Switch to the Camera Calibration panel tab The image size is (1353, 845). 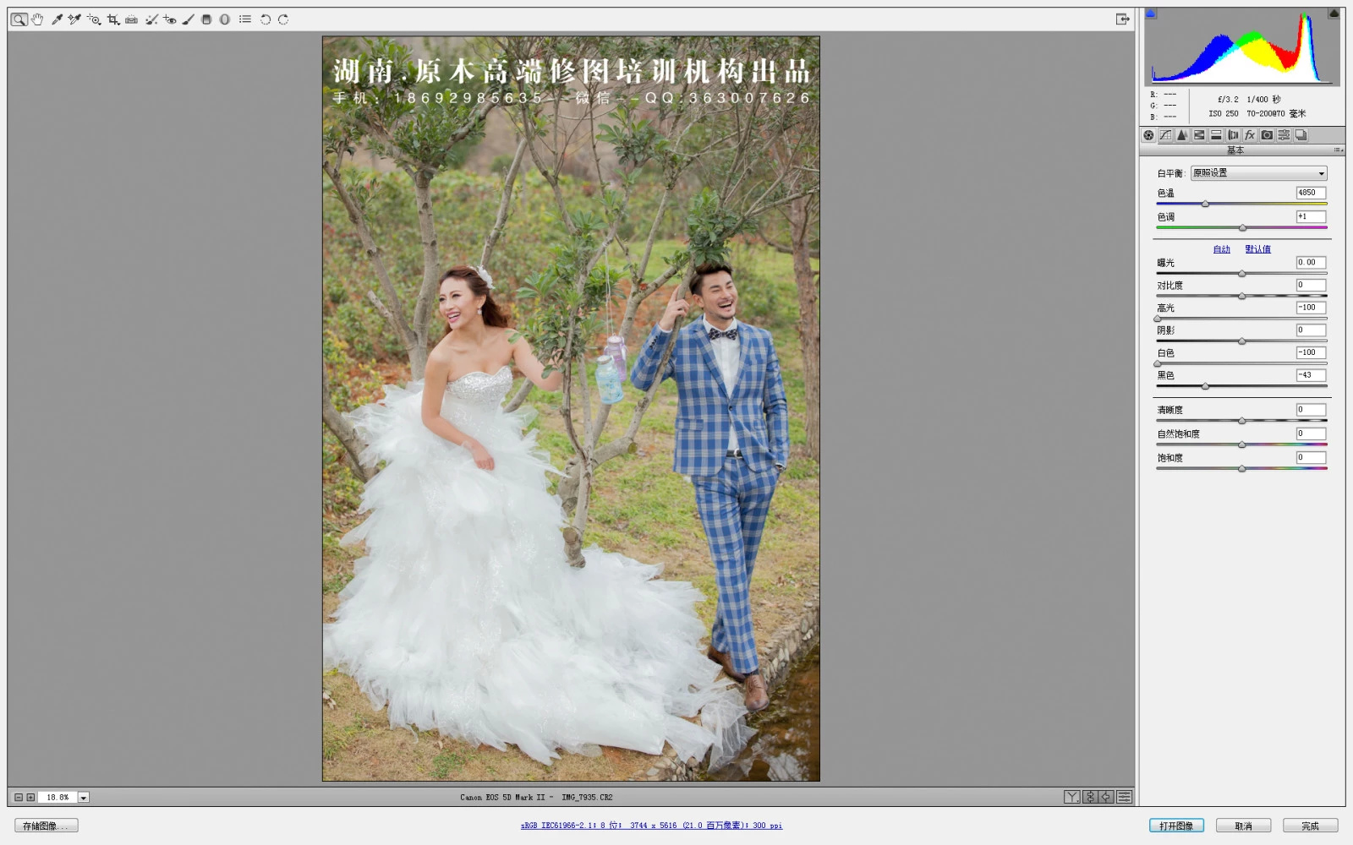[x=1267, y=135]
